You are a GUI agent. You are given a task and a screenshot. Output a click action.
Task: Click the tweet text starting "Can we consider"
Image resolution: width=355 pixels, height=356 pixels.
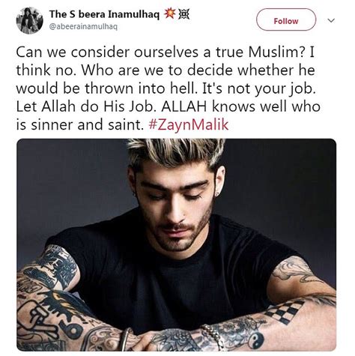tap(168, 88)
